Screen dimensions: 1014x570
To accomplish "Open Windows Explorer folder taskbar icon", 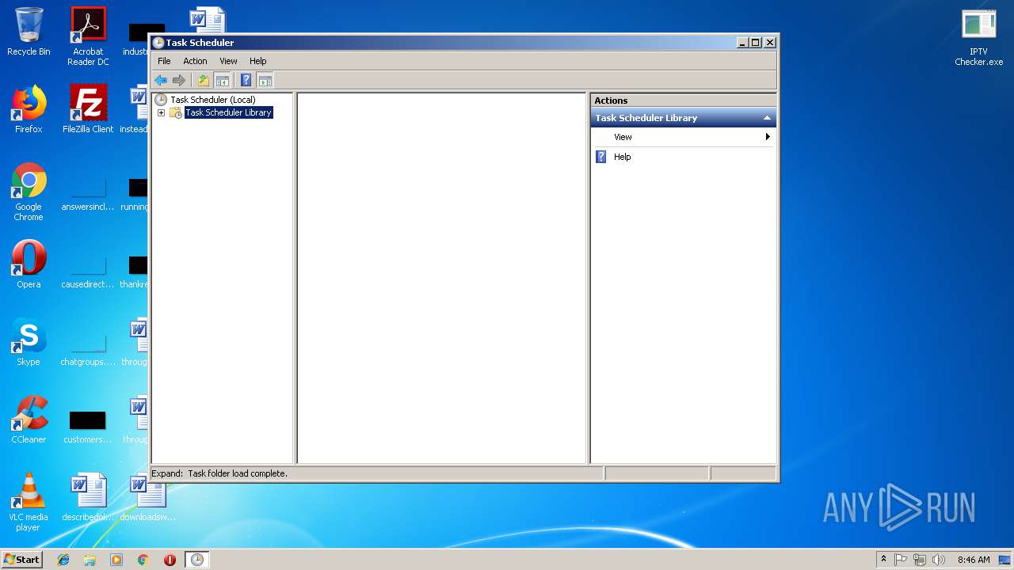I will (90, 560).
